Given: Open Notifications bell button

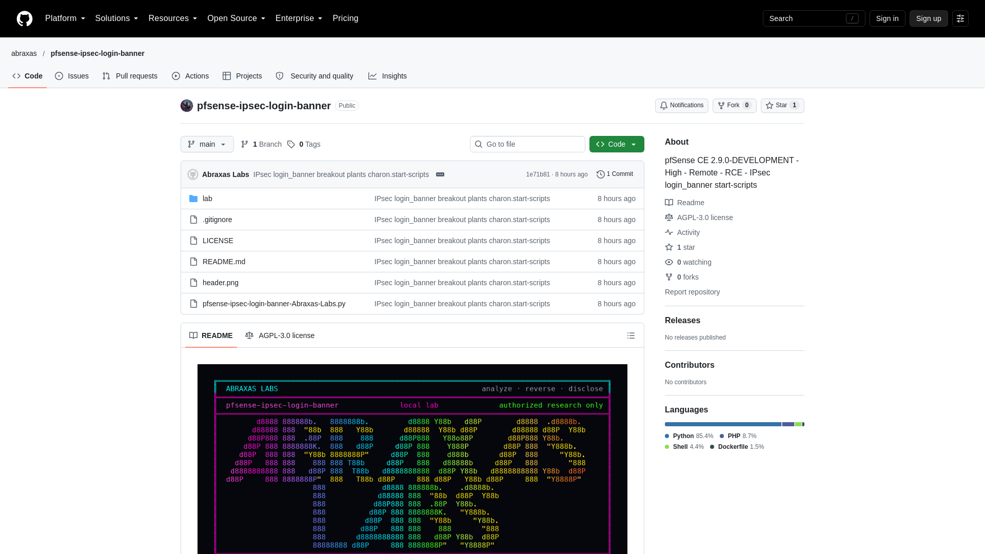Looking at the screenshot, I should (682, 106).
